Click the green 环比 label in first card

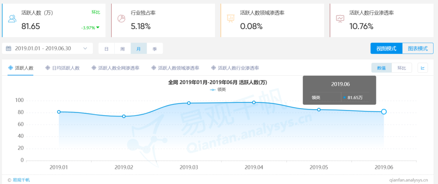point(96,12)
